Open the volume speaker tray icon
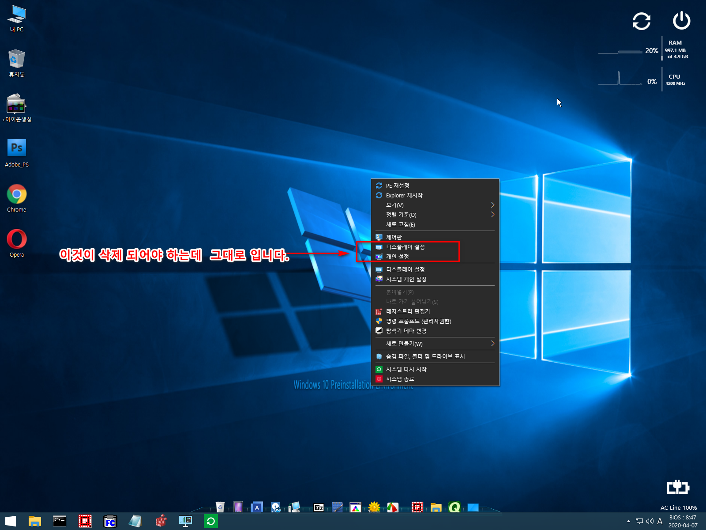Viewport: 706px width, 530px height. (x=650, y=522)
